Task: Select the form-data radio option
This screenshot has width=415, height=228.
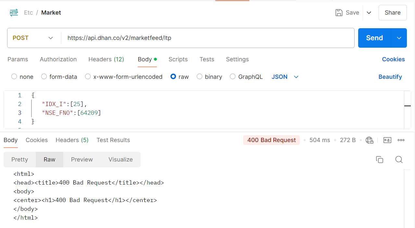Action: click(44, 77)
